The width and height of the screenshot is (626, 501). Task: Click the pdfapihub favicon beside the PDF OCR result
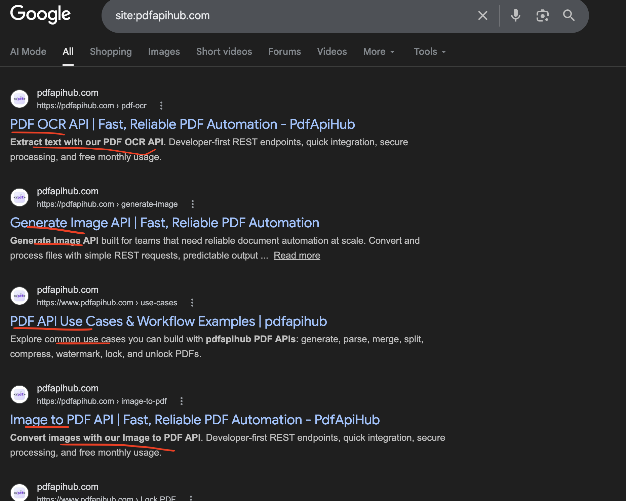[19, 99]
